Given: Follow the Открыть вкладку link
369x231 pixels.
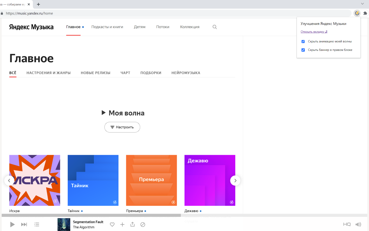Looking at the screenshot, I should click(314, 32).
